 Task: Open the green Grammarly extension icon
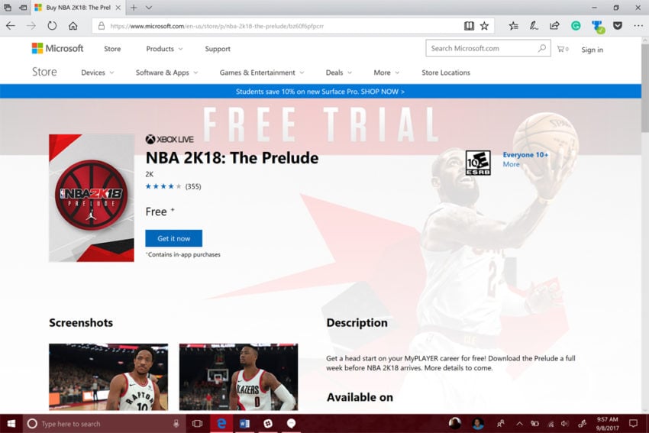coord(576,26)
